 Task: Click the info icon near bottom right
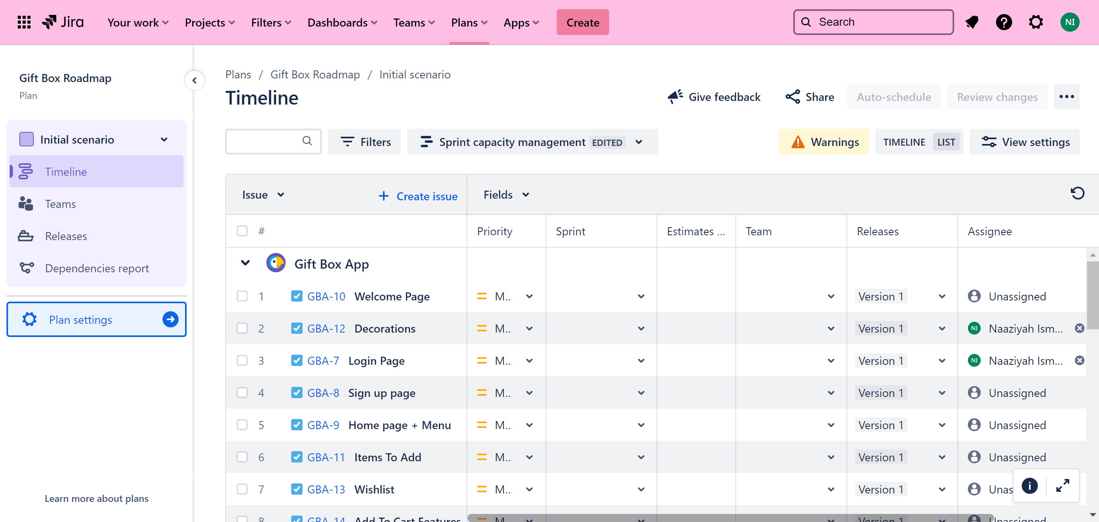(1029, 485)
